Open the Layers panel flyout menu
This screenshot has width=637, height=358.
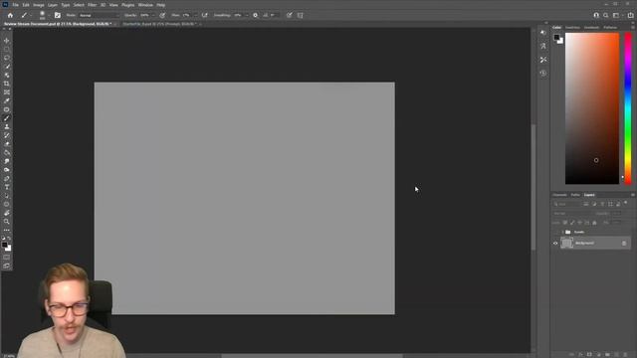coord(633,195)
